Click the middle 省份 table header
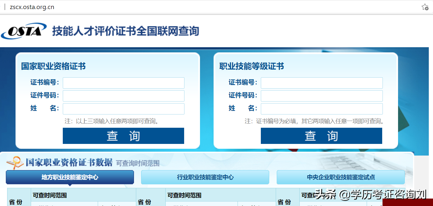Viewport: 433px width, 206px height. click(144, 202)
